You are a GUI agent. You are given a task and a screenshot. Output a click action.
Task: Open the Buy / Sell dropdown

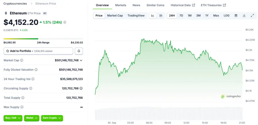[x=13, y=118]
